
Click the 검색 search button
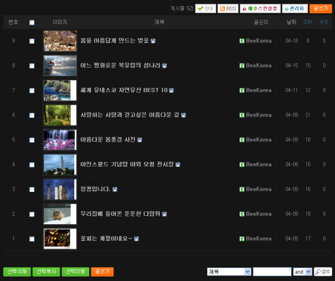[x=323, y=272]
